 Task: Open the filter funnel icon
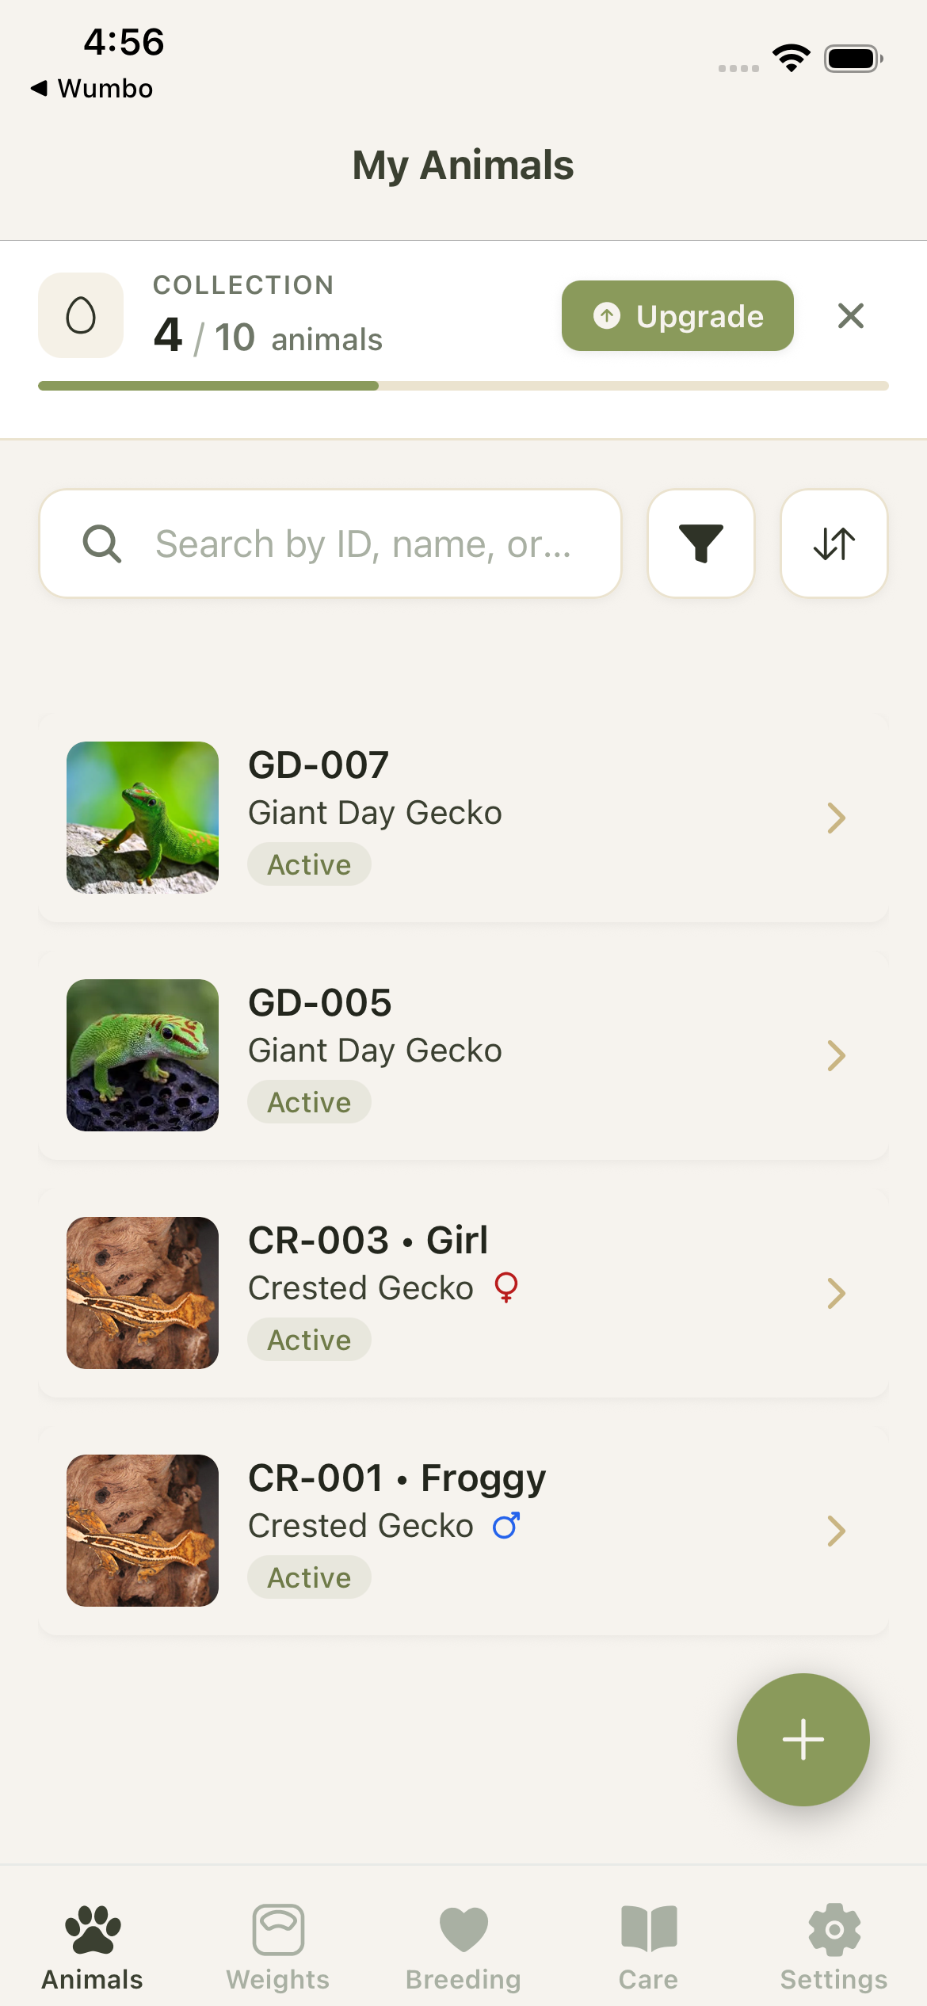pos(700,543)
